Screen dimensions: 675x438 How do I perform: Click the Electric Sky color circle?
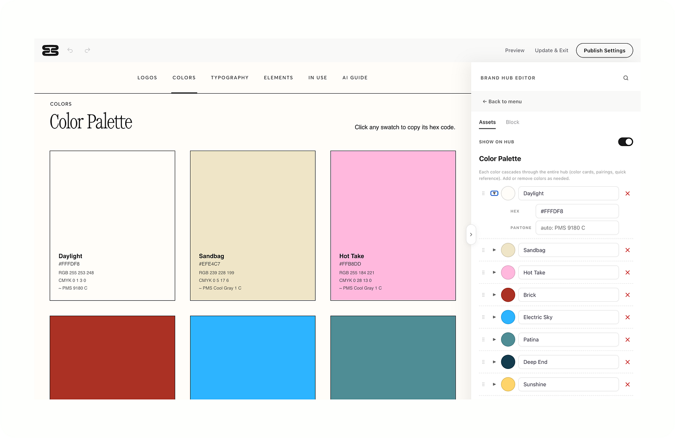pyautogui.click(x=508, y=317)
